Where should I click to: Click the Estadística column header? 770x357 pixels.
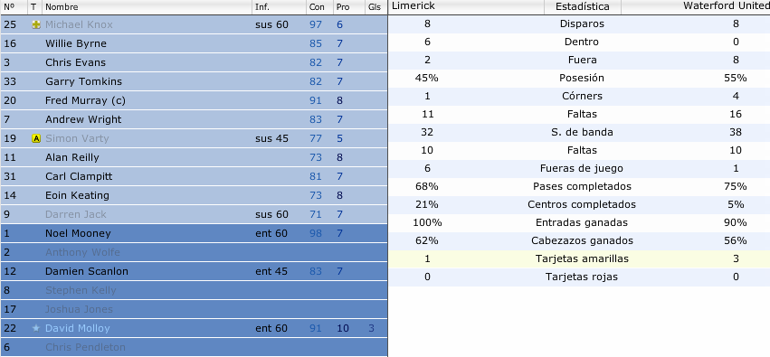(583, 7)
